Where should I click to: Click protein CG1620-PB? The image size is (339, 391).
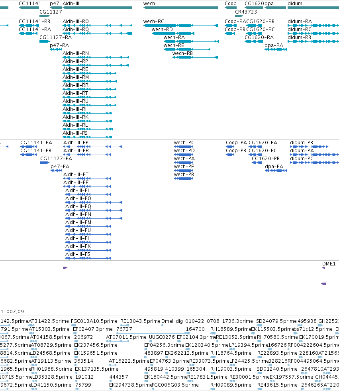pos(266,159)
